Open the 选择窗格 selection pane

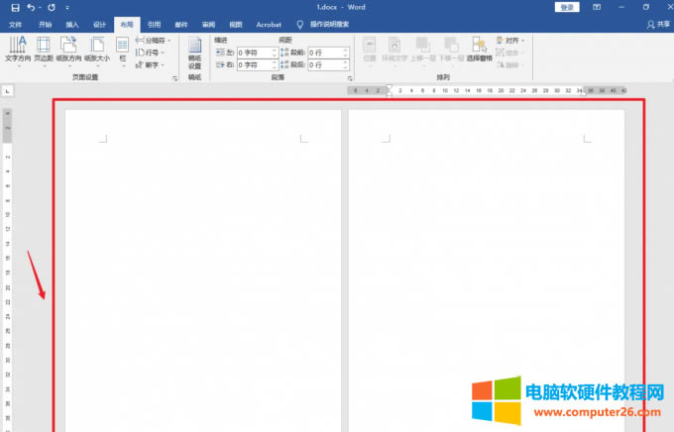pos(480,50)
